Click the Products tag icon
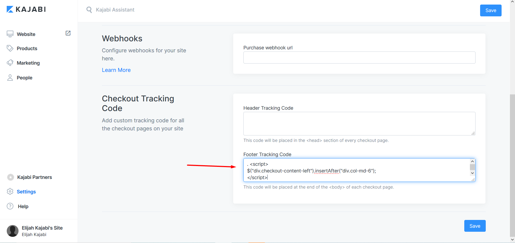This screenshot has height=243, width=515. [x=10, y=48]
